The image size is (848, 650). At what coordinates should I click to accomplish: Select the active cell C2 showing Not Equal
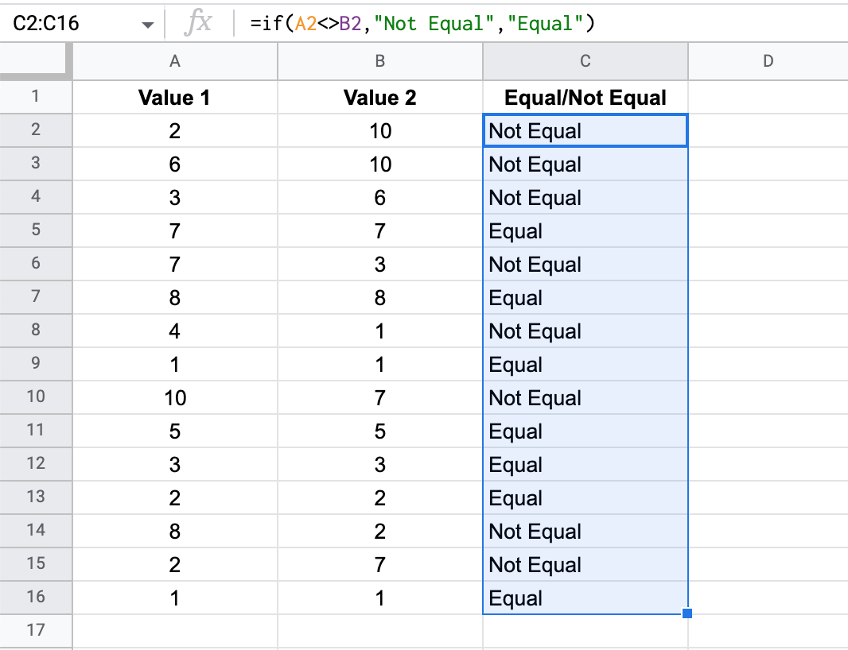click(x=585, y=130)
